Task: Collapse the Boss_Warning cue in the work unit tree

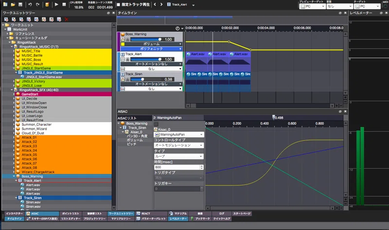Action: [14, 176]
